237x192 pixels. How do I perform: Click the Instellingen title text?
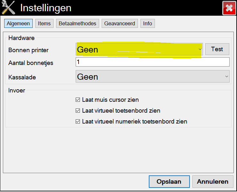(x=46, y=8)
